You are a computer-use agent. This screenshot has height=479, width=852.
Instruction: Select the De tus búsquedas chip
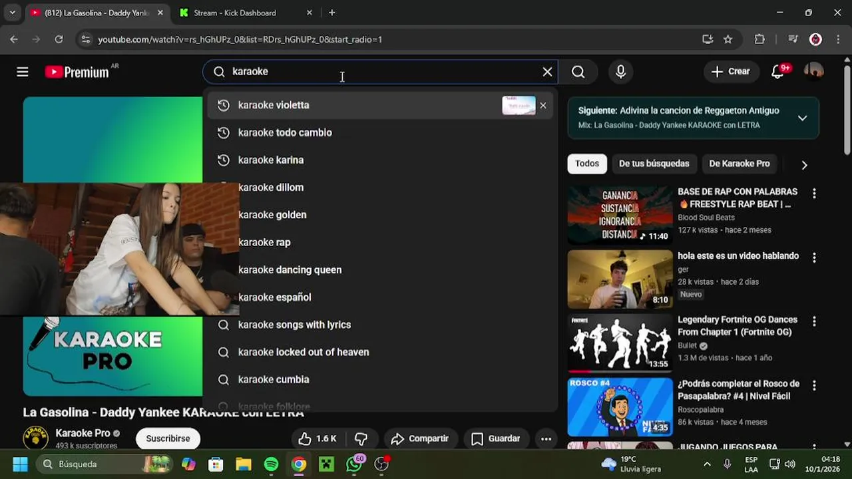click(x=654, y=164)
